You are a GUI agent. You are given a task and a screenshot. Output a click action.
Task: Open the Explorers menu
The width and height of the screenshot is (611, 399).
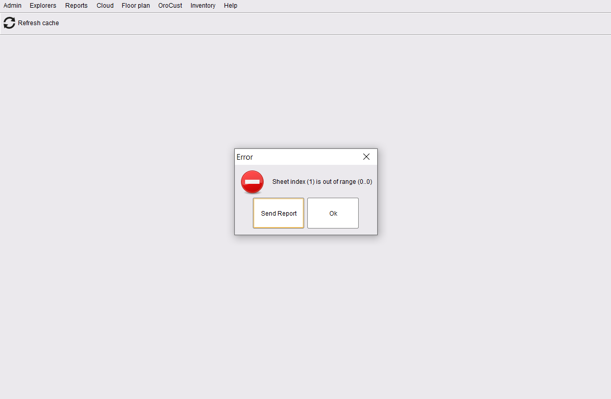43,6
